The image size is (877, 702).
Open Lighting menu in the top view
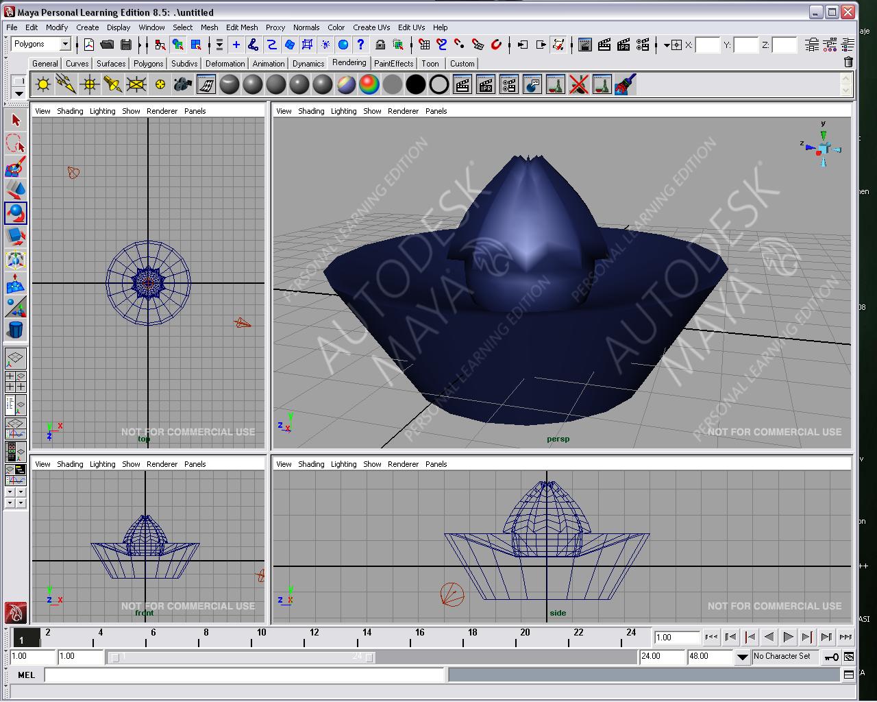tap(103, 111)
